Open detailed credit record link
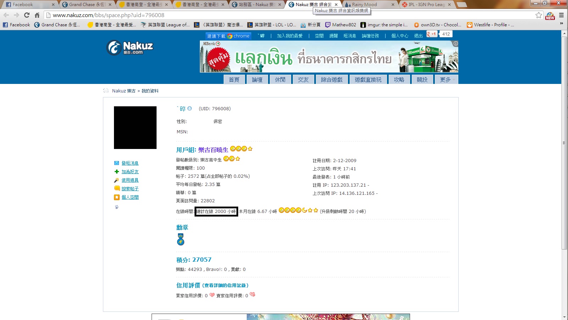568x320 pixels. coord(226,286)
